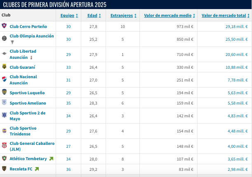Click squad size 36 for Recoleta FC
252x177 pixels.
[68, 170]
